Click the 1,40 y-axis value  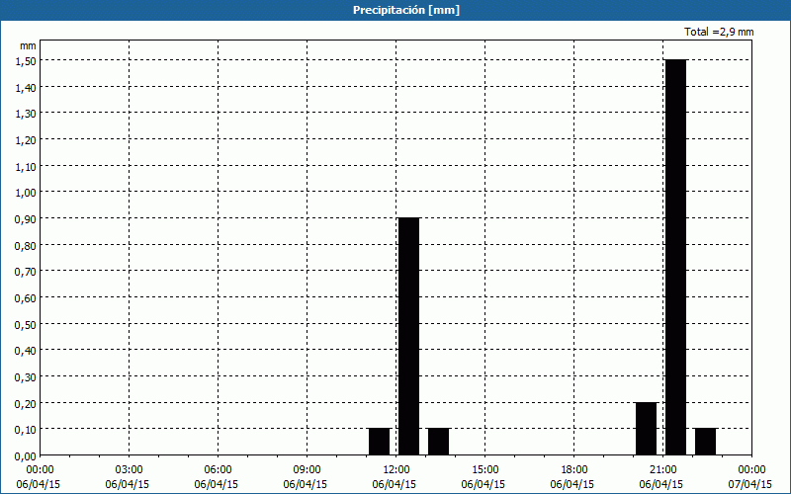point(26,87)
